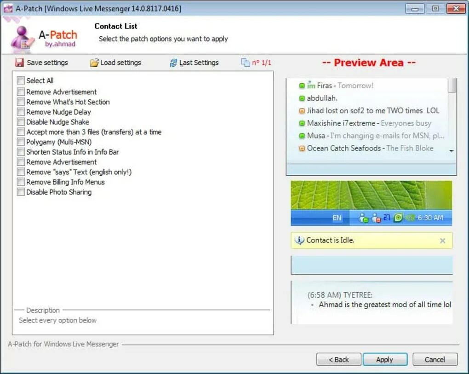This screenshot has width=469, height=374.
Task: Dismiss the Contact is Idle notification with X
Action: (x=443, y=241)
